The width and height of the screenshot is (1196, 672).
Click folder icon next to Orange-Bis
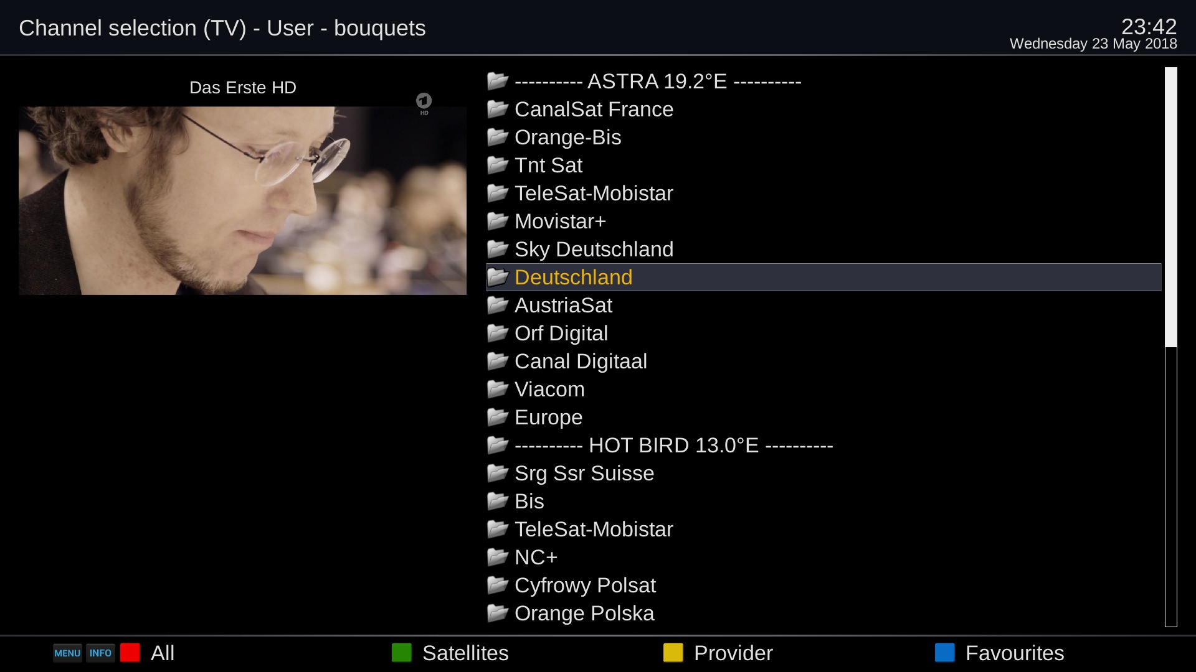[x=498, y=137]
